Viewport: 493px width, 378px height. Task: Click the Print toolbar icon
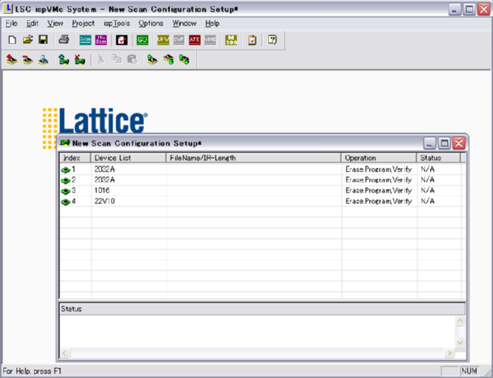(64, 40)
